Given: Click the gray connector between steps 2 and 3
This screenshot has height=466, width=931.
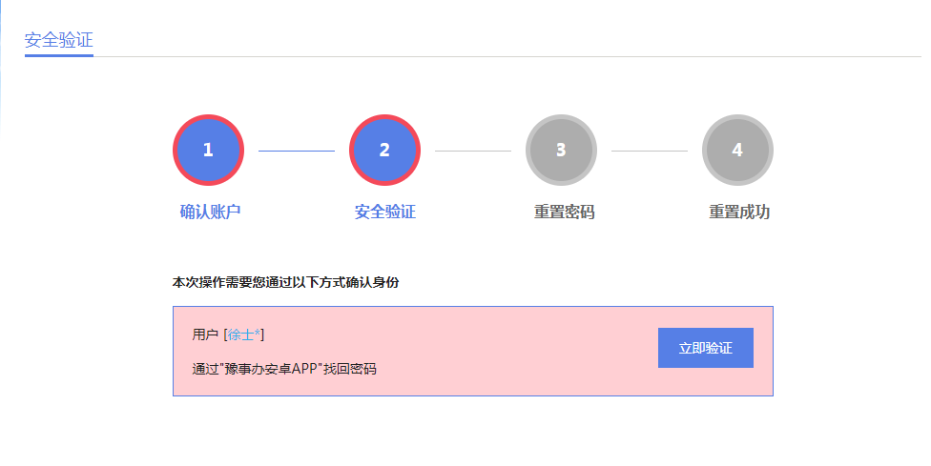Looking at the screenshot, I should (472, 151).
